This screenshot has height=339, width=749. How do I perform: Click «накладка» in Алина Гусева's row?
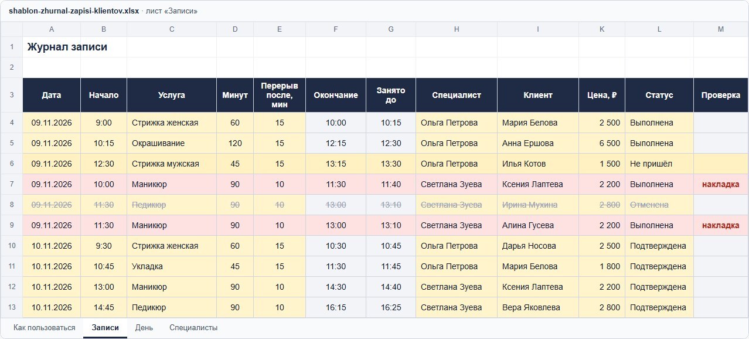[721, 225]
